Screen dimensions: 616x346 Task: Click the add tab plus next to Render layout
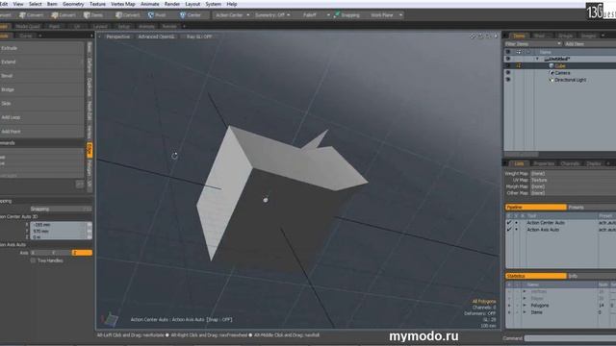(184, 26)
